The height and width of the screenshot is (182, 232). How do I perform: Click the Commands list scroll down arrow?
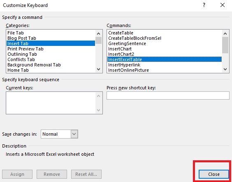point(225,69)
